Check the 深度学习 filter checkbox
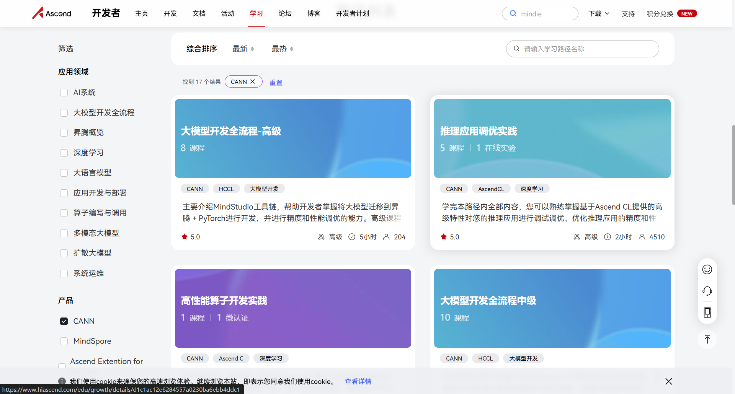This screenshot has width=735, height=394. click(64, 153)
